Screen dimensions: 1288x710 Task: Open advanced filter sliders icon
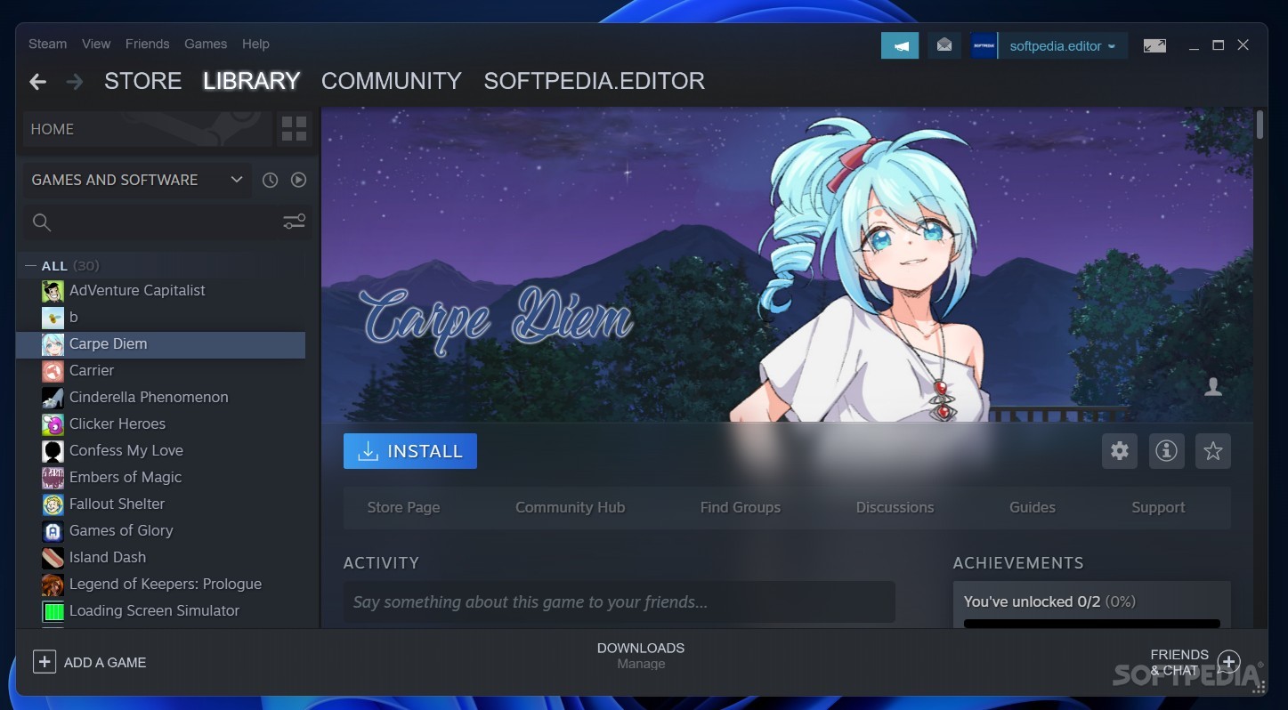(x=294, y=222)
